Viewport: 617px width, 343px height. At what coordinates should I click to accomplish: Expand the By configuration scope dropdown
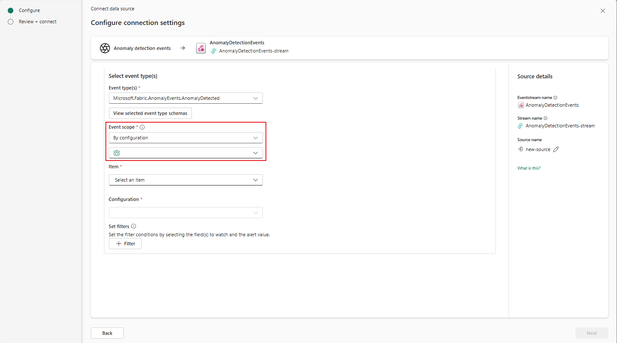[185, 138]
